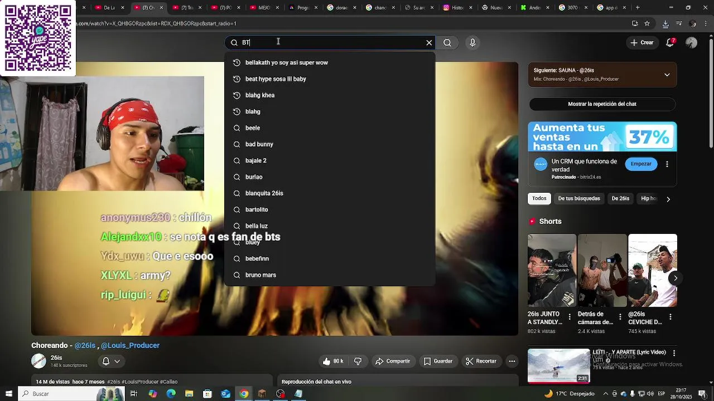Focus the YouTube search input field

pos(329,42)
